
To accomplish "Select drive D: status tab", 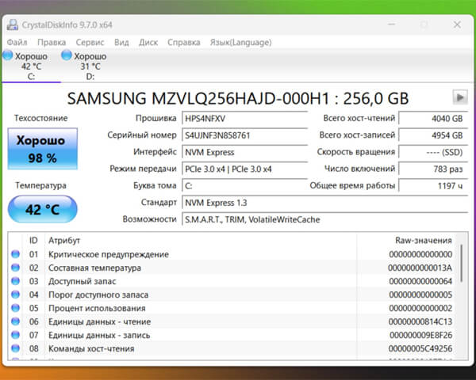I will click(x=90, y=66).
